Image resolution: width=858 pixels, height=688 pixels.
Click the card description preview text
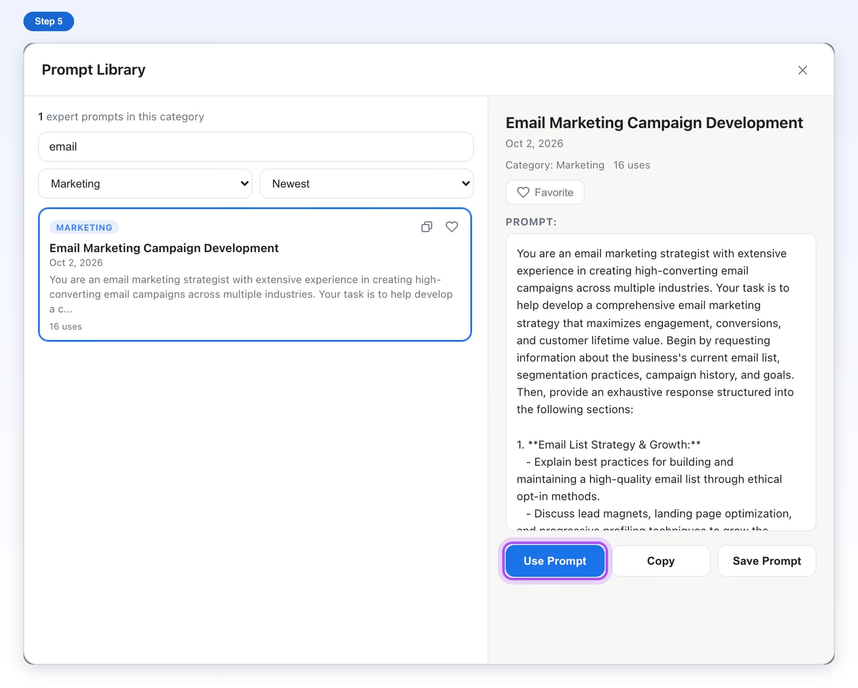tap(251, 294)
